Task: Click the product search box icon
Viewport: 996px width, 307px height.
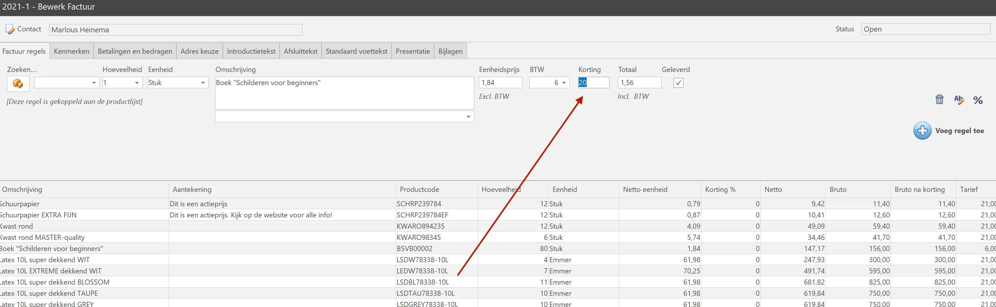Action: coord(18,84)
